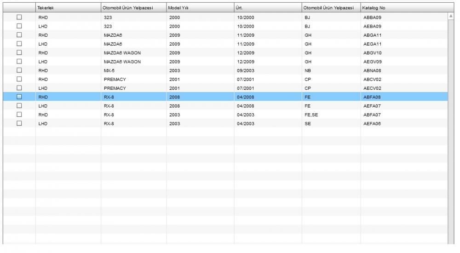This screenshot has width=460, height=253.
Task: Click the FE,SE range cell
Action: point(311,115)
